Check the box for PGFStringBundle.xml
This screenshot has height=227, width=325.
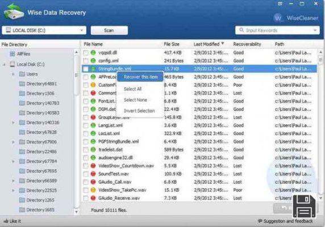[x=86, y=142]
